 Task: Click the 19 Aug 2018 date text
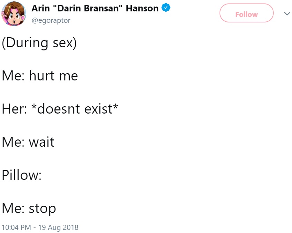pyautogui.click(x=58, y=227)
